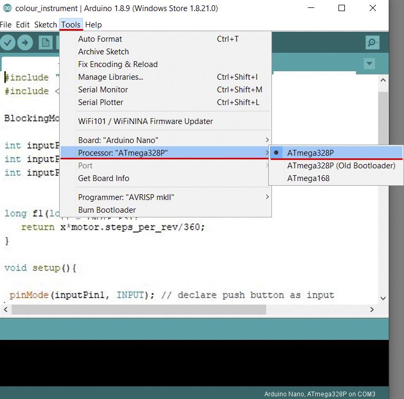Select the ATmega168 processor option
The width and height of the screenshot is (404, 399).
tap(336, 178)
